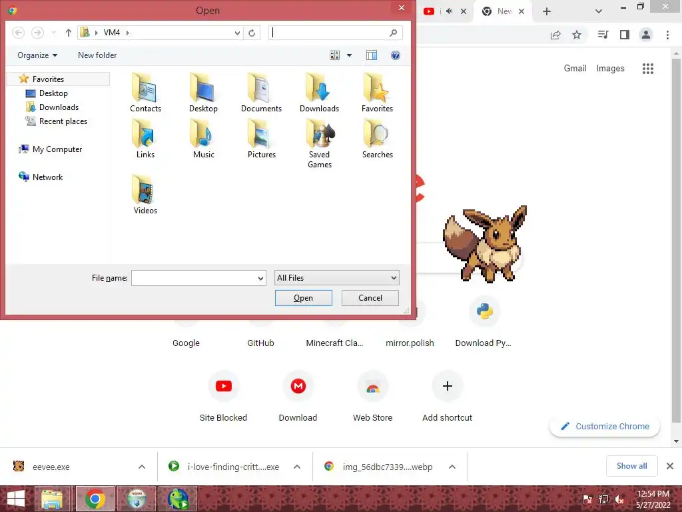Expand the VM4 breadcrumb arrow
This screenshot has width=682, height=512.
click(x=127, y=33)
